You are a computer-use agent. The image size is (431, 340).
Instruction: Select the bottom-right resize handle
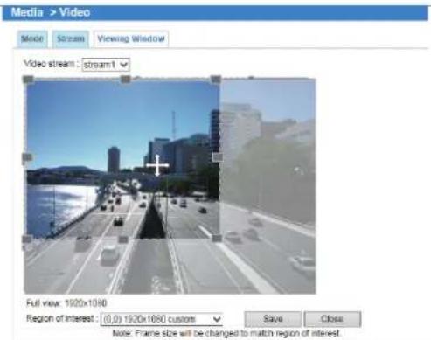coord(217,239)
